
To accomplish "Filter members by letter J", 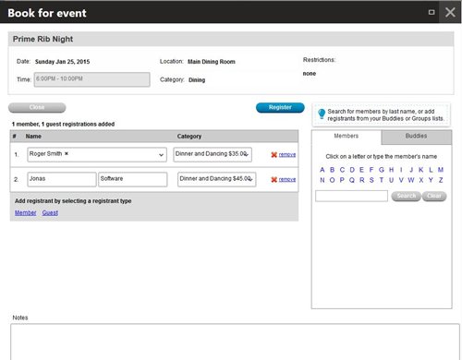I will [x=411, y=170].
